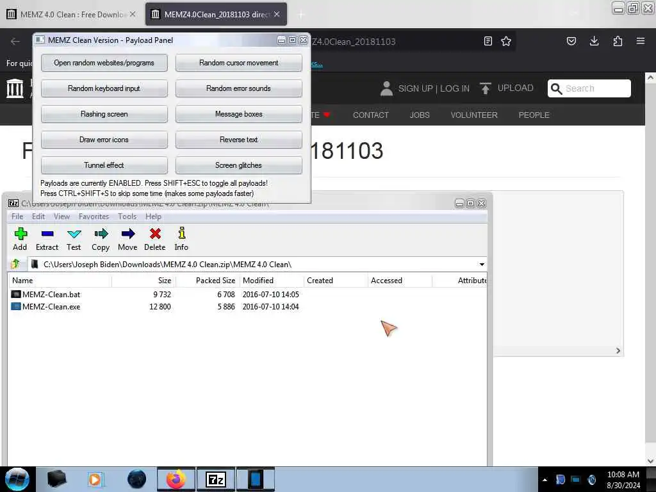Click the red Delete icon in 7-Zip
656x492 pixels.
(155, 233)
